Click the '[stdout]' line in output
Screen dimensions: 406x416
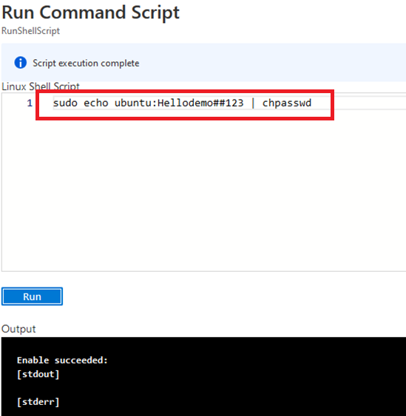[38, 374]
